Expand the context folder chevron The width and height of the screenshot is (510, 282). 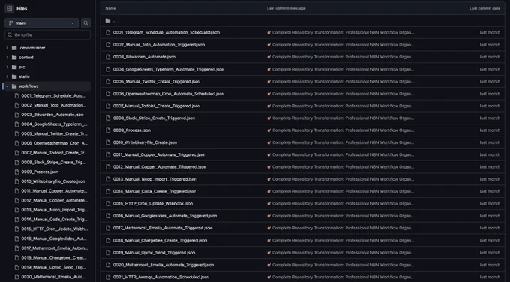pyautogui.click(x=7, y=58)
